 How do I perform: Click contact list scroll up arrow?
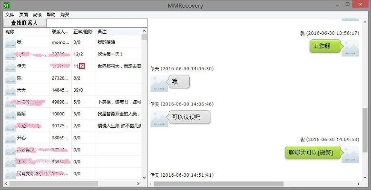pyautogui.click(x=144, y=31)
